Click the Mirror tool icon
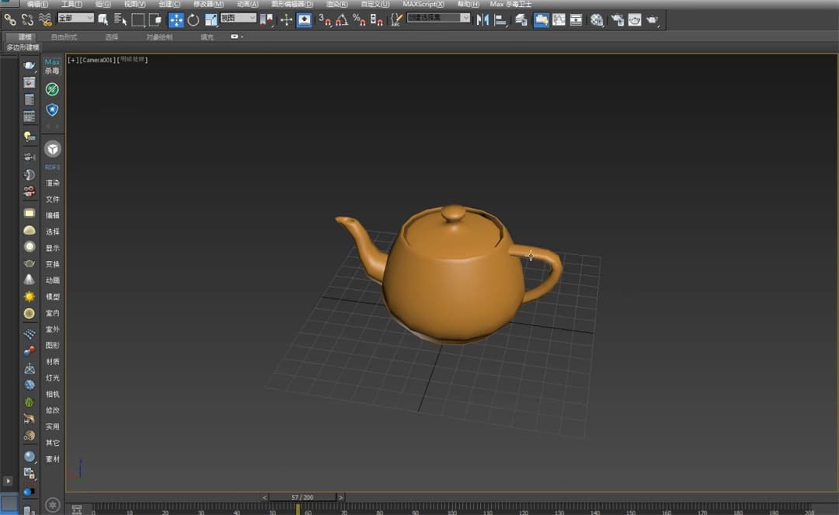This screenshot has width=839, height=515. coord(483,20)
